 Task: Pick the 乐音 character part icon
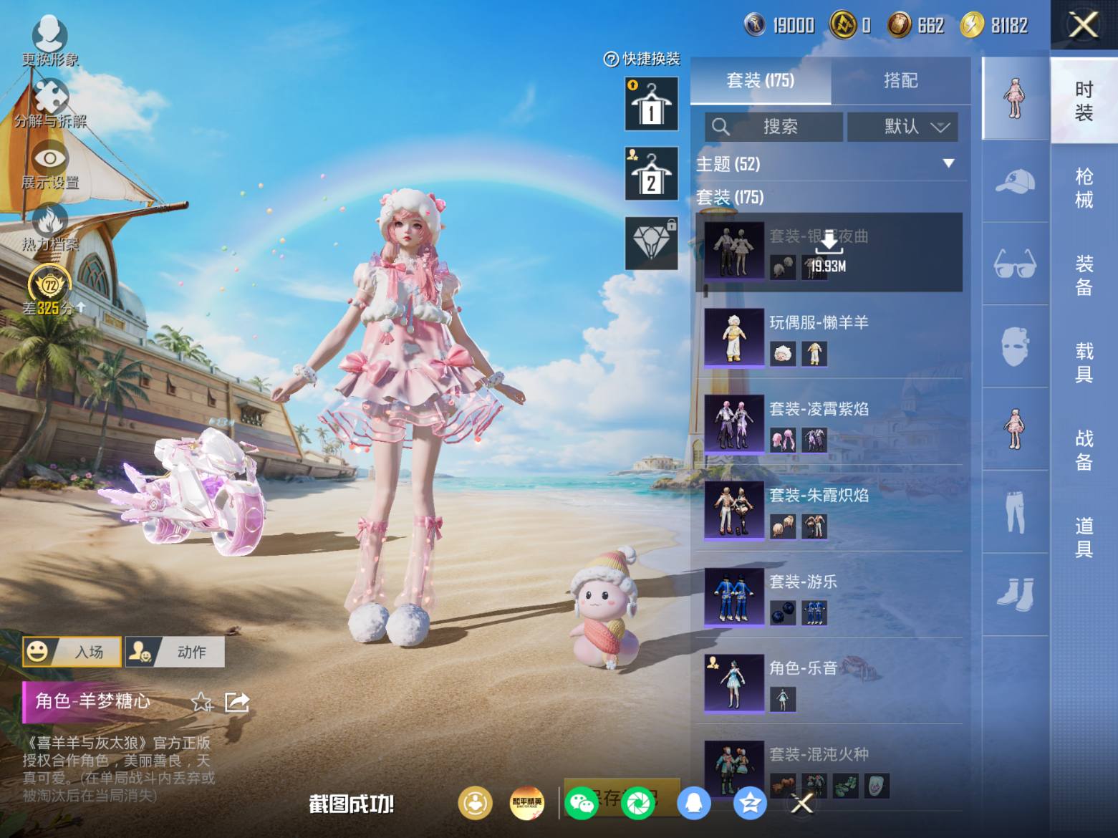click(782, 699)
